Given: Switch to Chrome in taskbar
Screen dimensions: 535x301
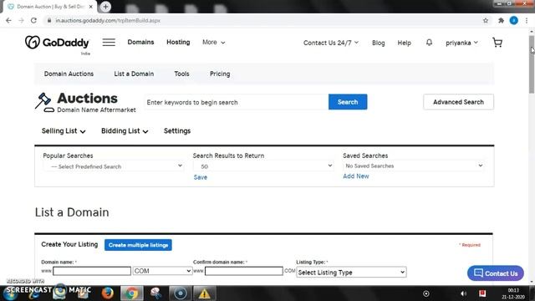Looking at the screenshot, I should click(131, 293).
